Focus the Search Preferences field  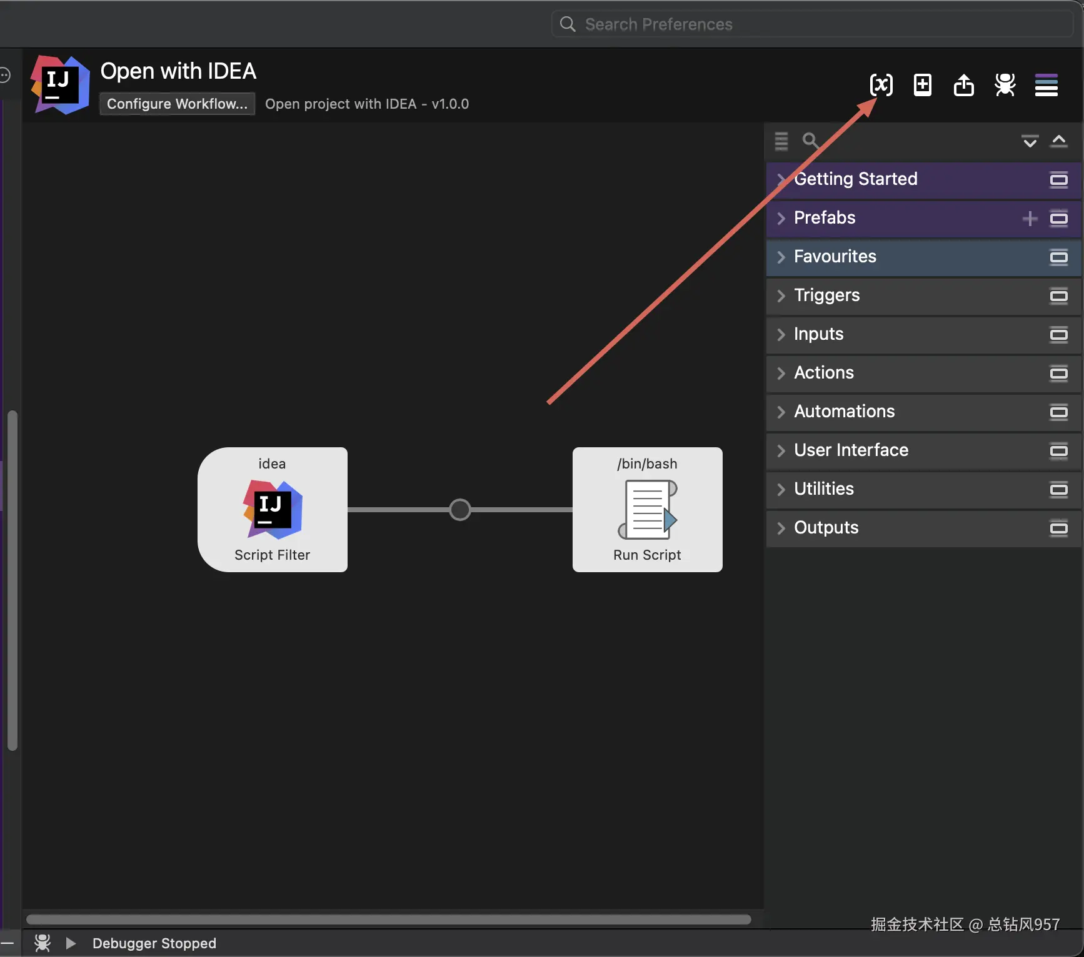pos(812,24)
